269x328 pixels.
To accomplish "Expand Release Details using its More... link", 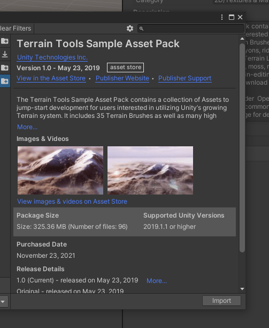I will (157, 281).
